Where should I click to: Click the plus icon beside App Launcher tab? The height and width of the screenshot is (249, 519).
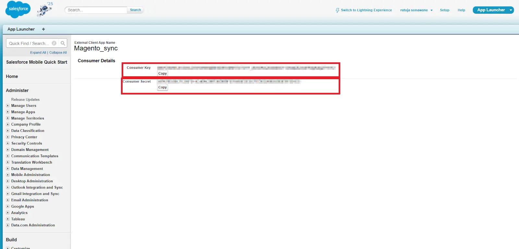click(43, 29)
